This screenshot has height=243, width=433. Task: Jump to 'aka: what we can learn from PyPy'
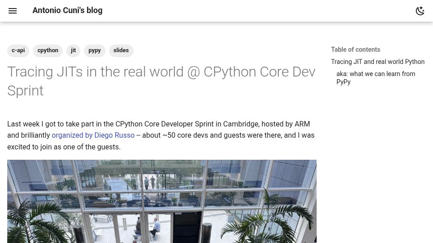pyautogui.click(x=376, y=78)
